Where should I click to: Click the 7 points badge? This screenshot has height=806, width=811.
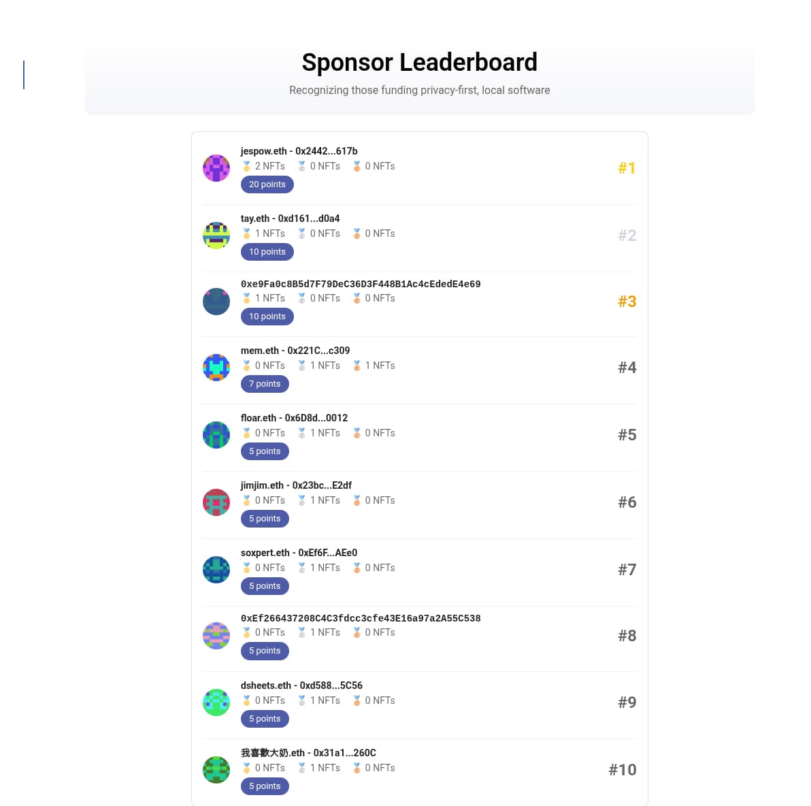click(x=265, y=384)
